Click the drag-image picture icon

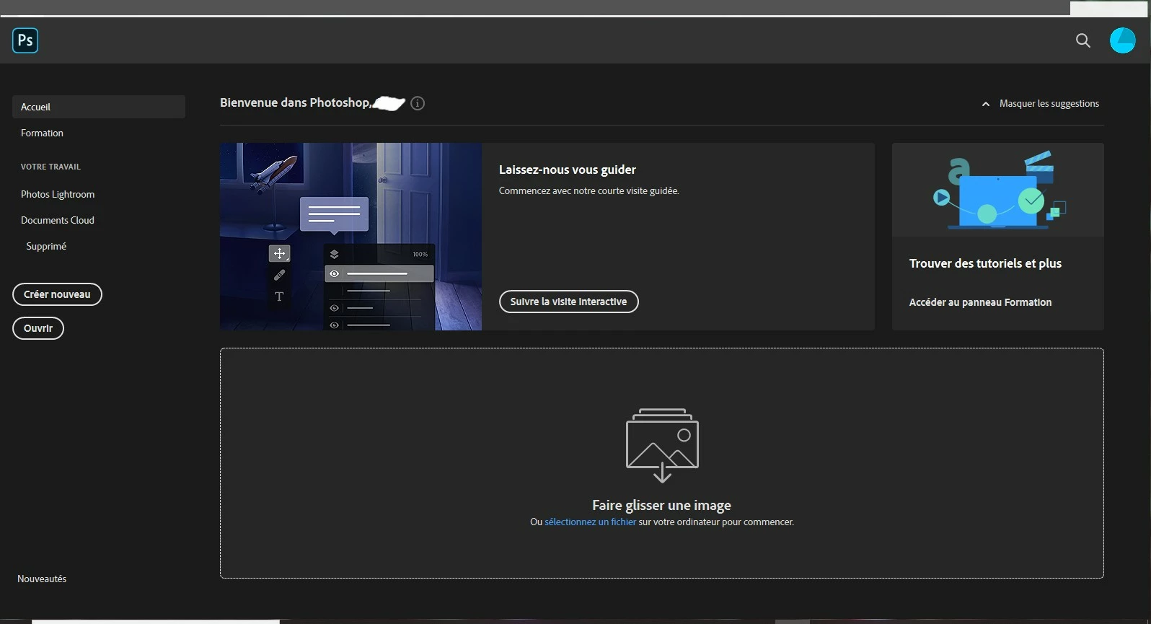pos(662,445)
